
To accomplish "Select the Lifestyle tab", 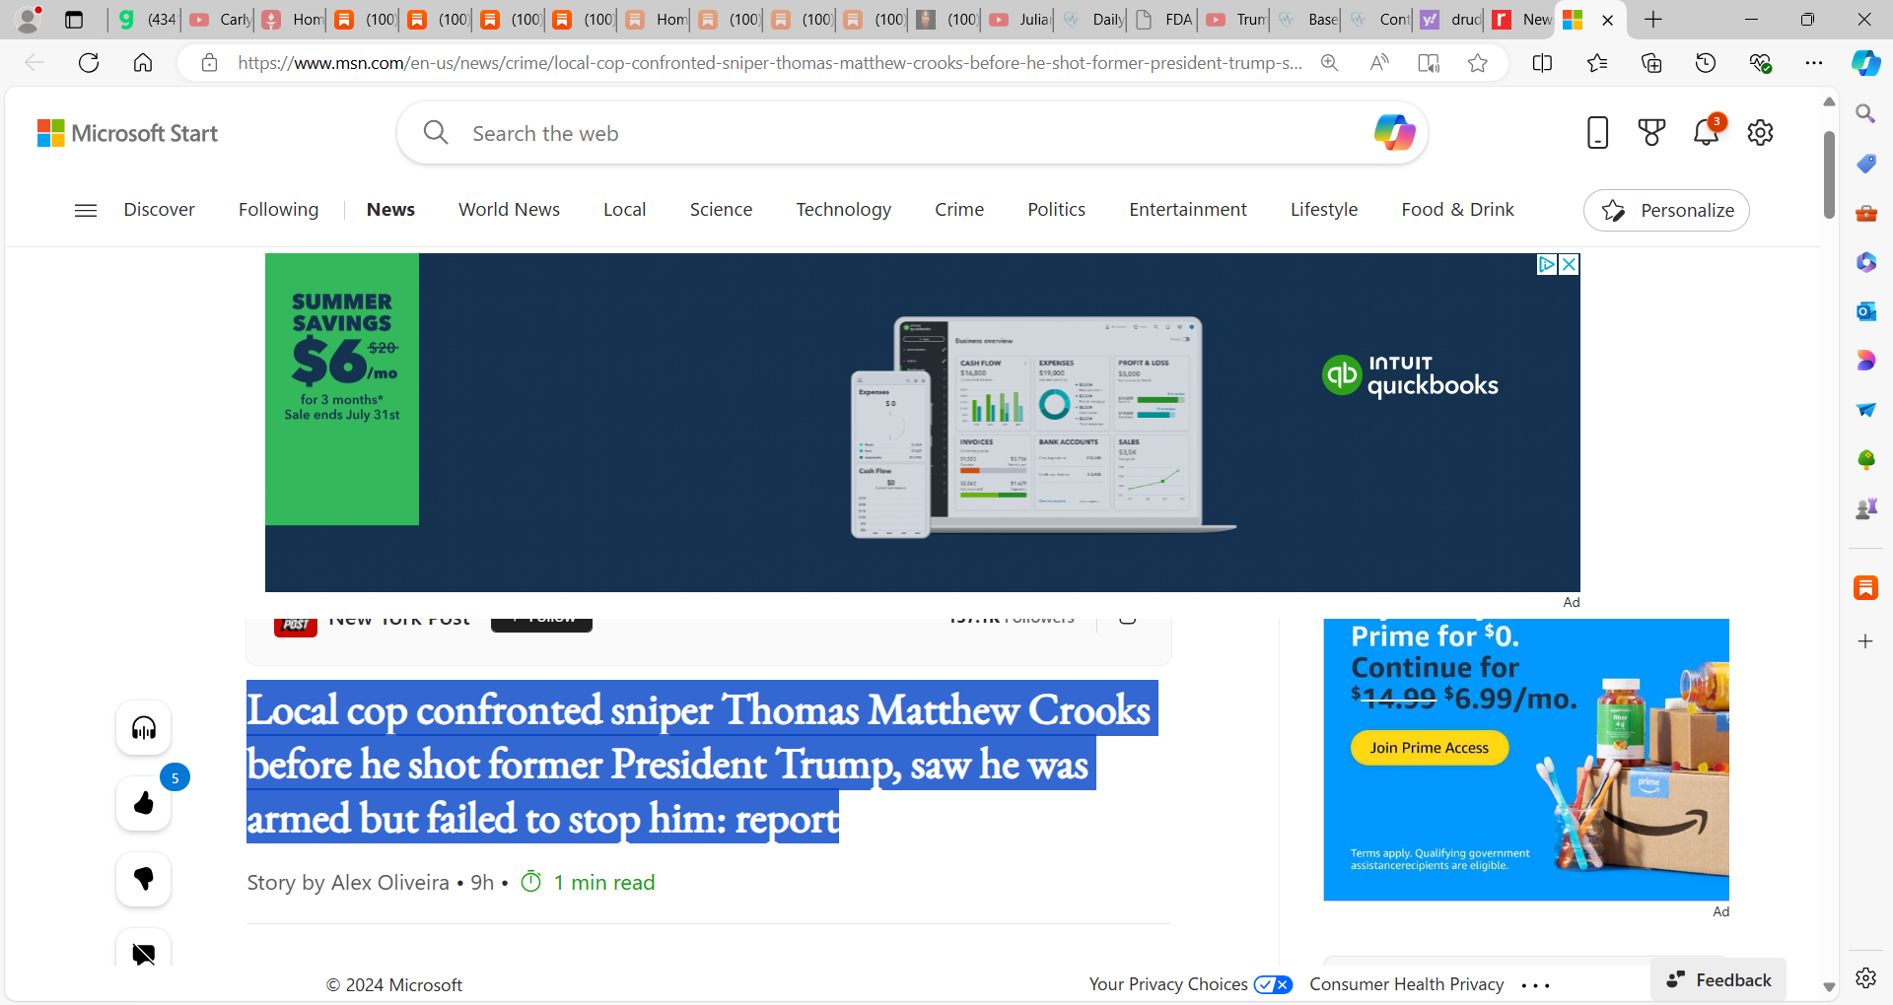I will click(x=1324, y=210).
